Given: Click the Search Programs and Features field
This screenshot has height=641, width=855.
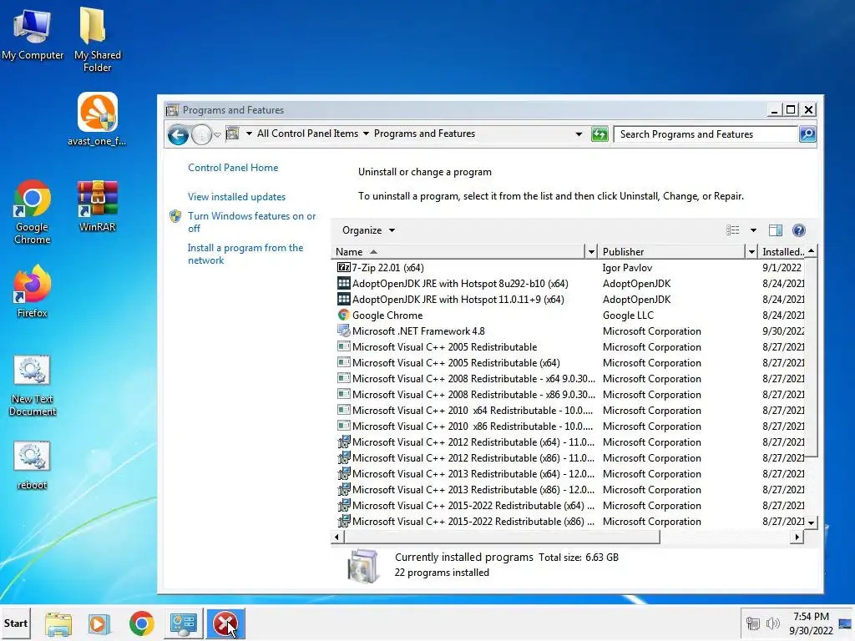Looking at the screenshot, I should click(x=706, y=134).
